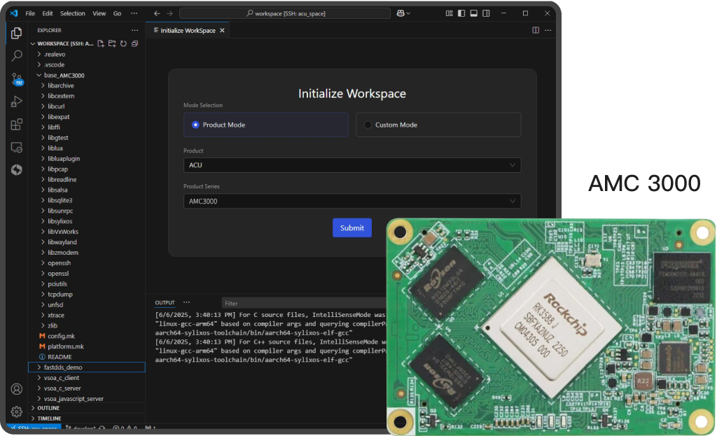Open the Accounts menu icon
This screenshot has height=436, width=717.
pyautogui.click(x=17, y=389)
